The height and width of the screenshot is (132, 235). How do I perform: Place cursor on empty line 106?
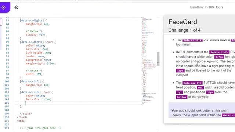[x=78, y=103]
